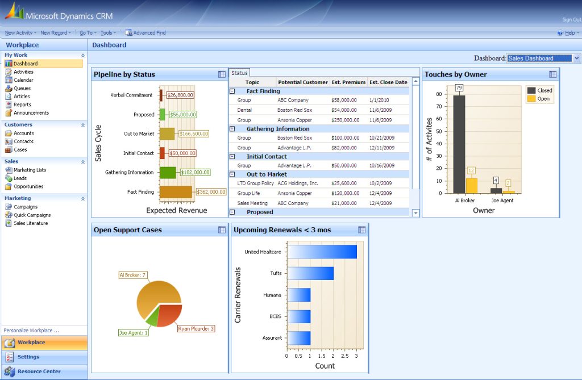Click grid icon on Touches by Owner
This screenshot has width=582, height=380.
pos(552,74)
